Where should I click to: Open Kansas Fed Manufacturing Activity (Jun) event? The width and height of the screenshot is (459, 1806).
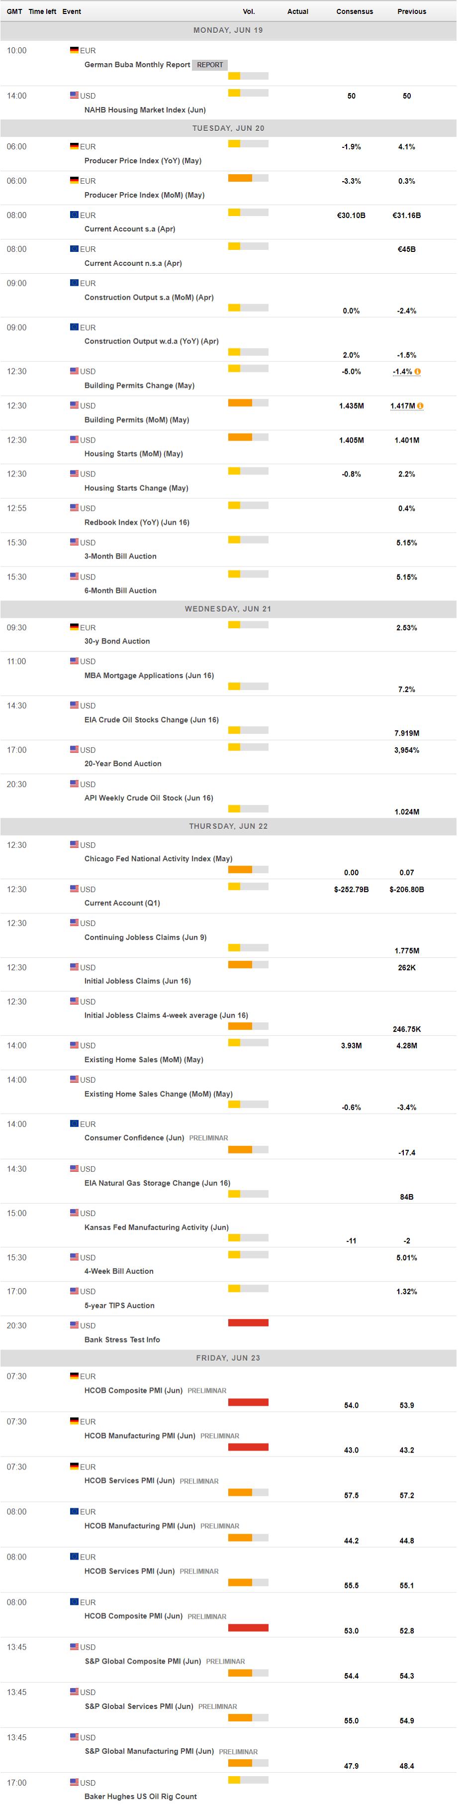click(x=156, y=1228)
